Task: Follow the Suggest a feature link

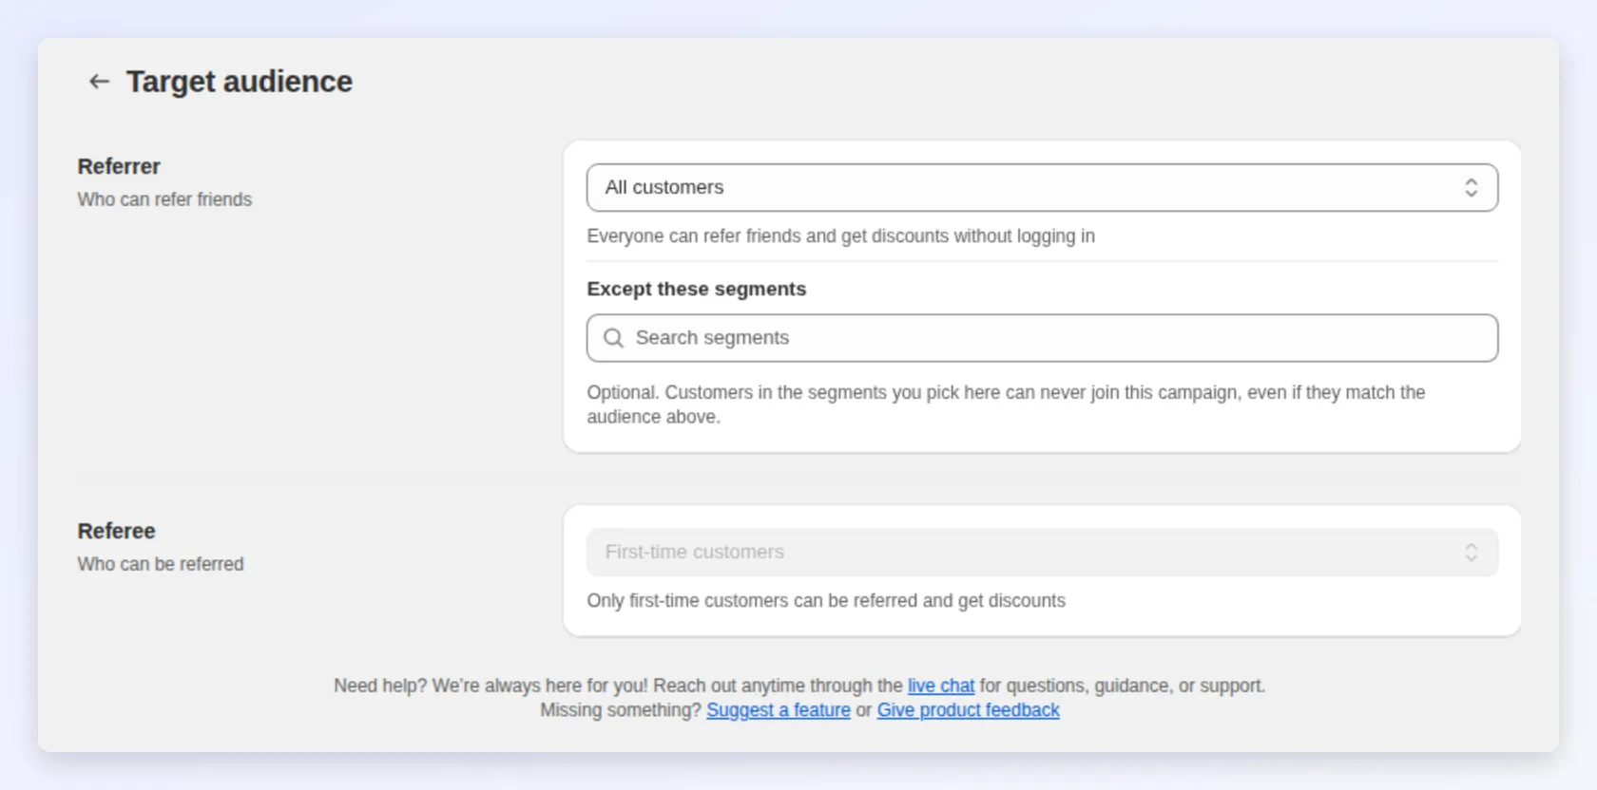Action: pyautogui.click(x=779, y=710)
